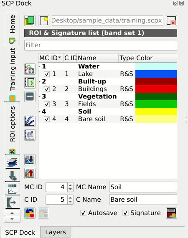Toggle the Signature checkbox
188x238 pixels.
(x=125, y=213)
